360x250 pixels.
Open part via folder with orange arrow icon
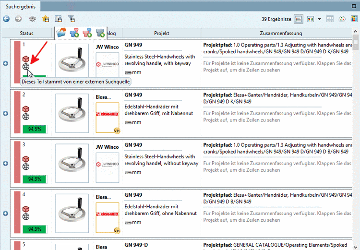pyautogui.click(x=61, y=33)
